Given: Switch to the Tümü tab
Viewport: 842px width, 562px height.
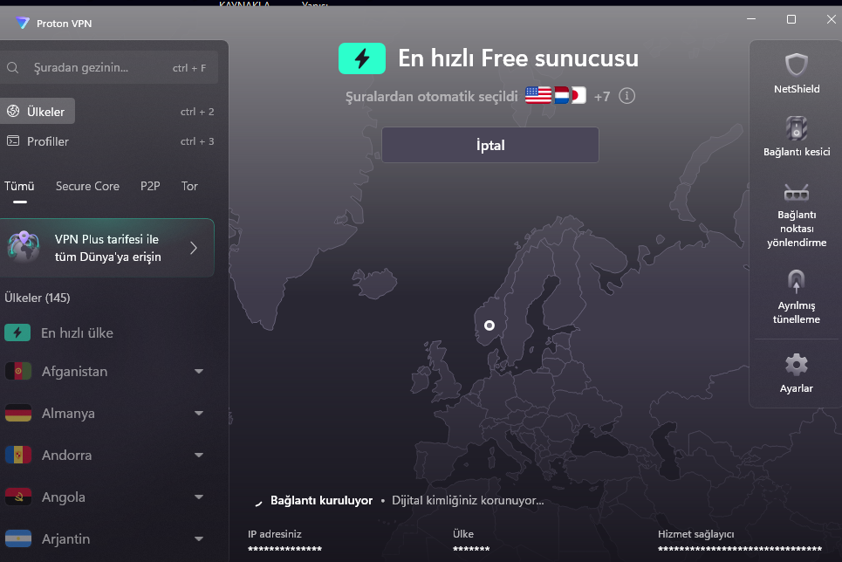Looking at the screenshot, I should [19, 186].
